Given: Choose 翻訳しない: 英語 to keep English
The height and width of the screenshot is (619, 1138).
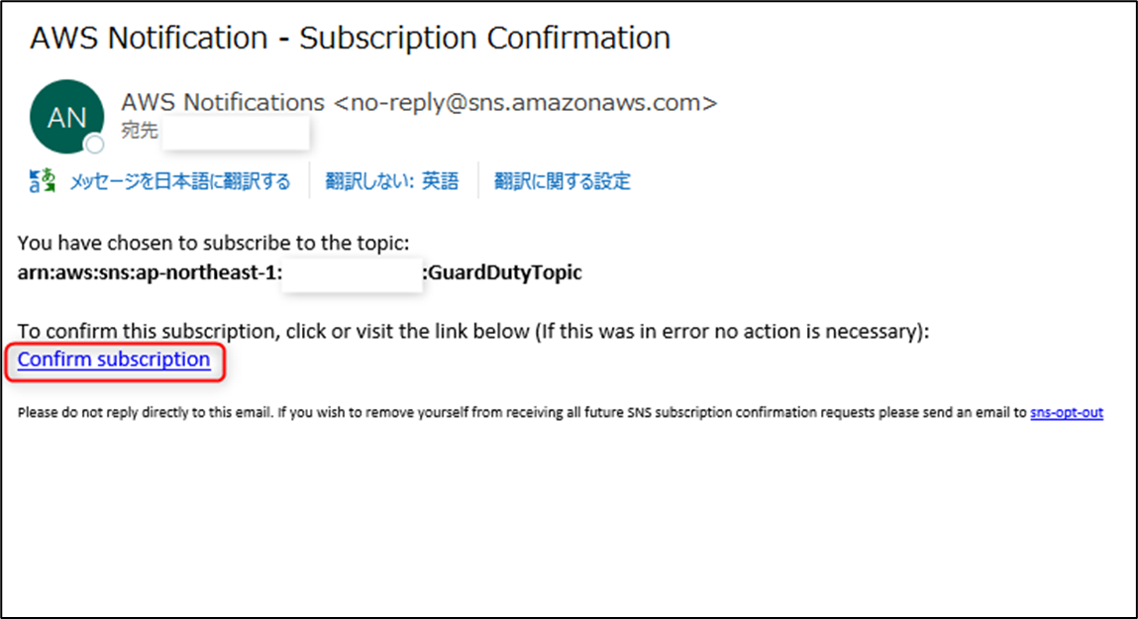Looking at the screenshot, I should pyautogui.click(x=391, y=180).
